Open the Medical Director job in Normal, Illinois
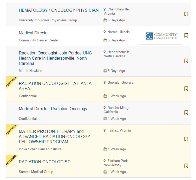 click(x=34, y=33)
